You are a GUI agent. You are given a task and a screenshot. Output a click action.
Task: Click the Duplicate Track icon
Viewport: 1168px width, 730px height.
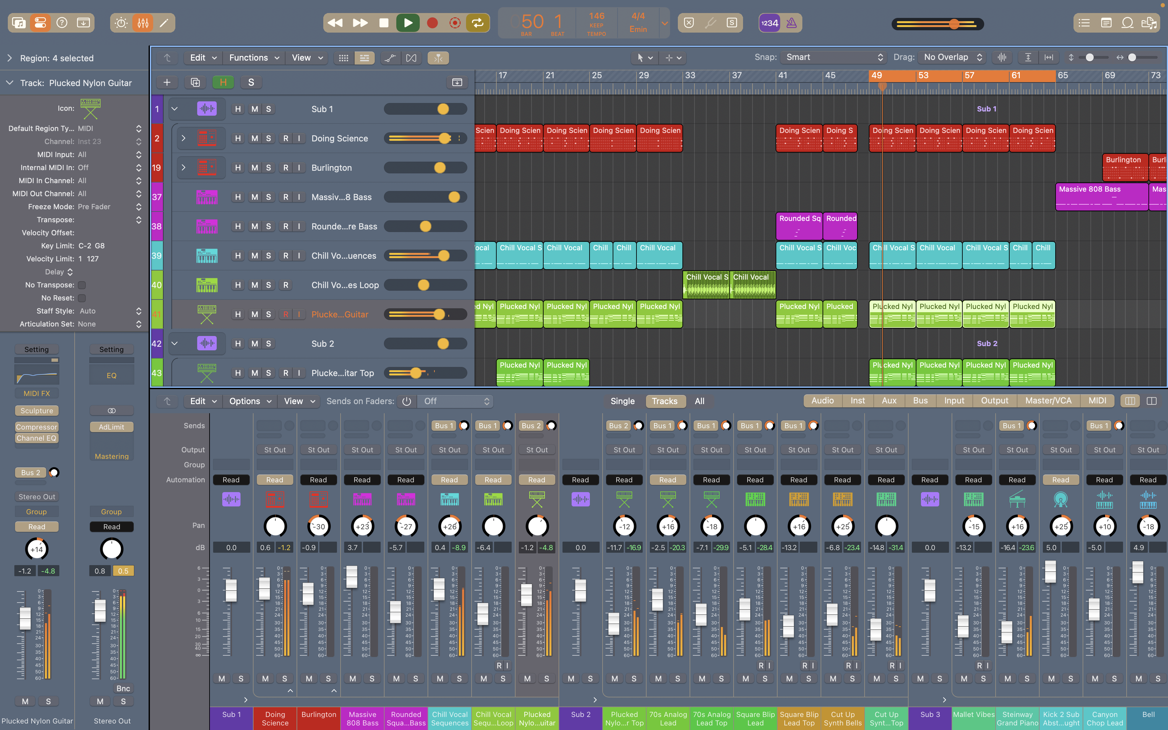click(x=196, y=82)
